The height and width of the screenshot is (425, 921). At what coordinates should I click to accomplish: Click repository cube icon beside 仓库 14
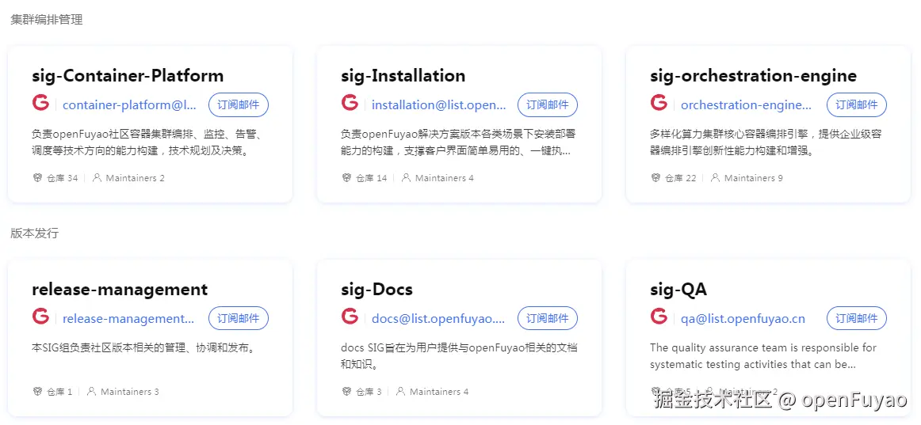(x=346, y=177)
